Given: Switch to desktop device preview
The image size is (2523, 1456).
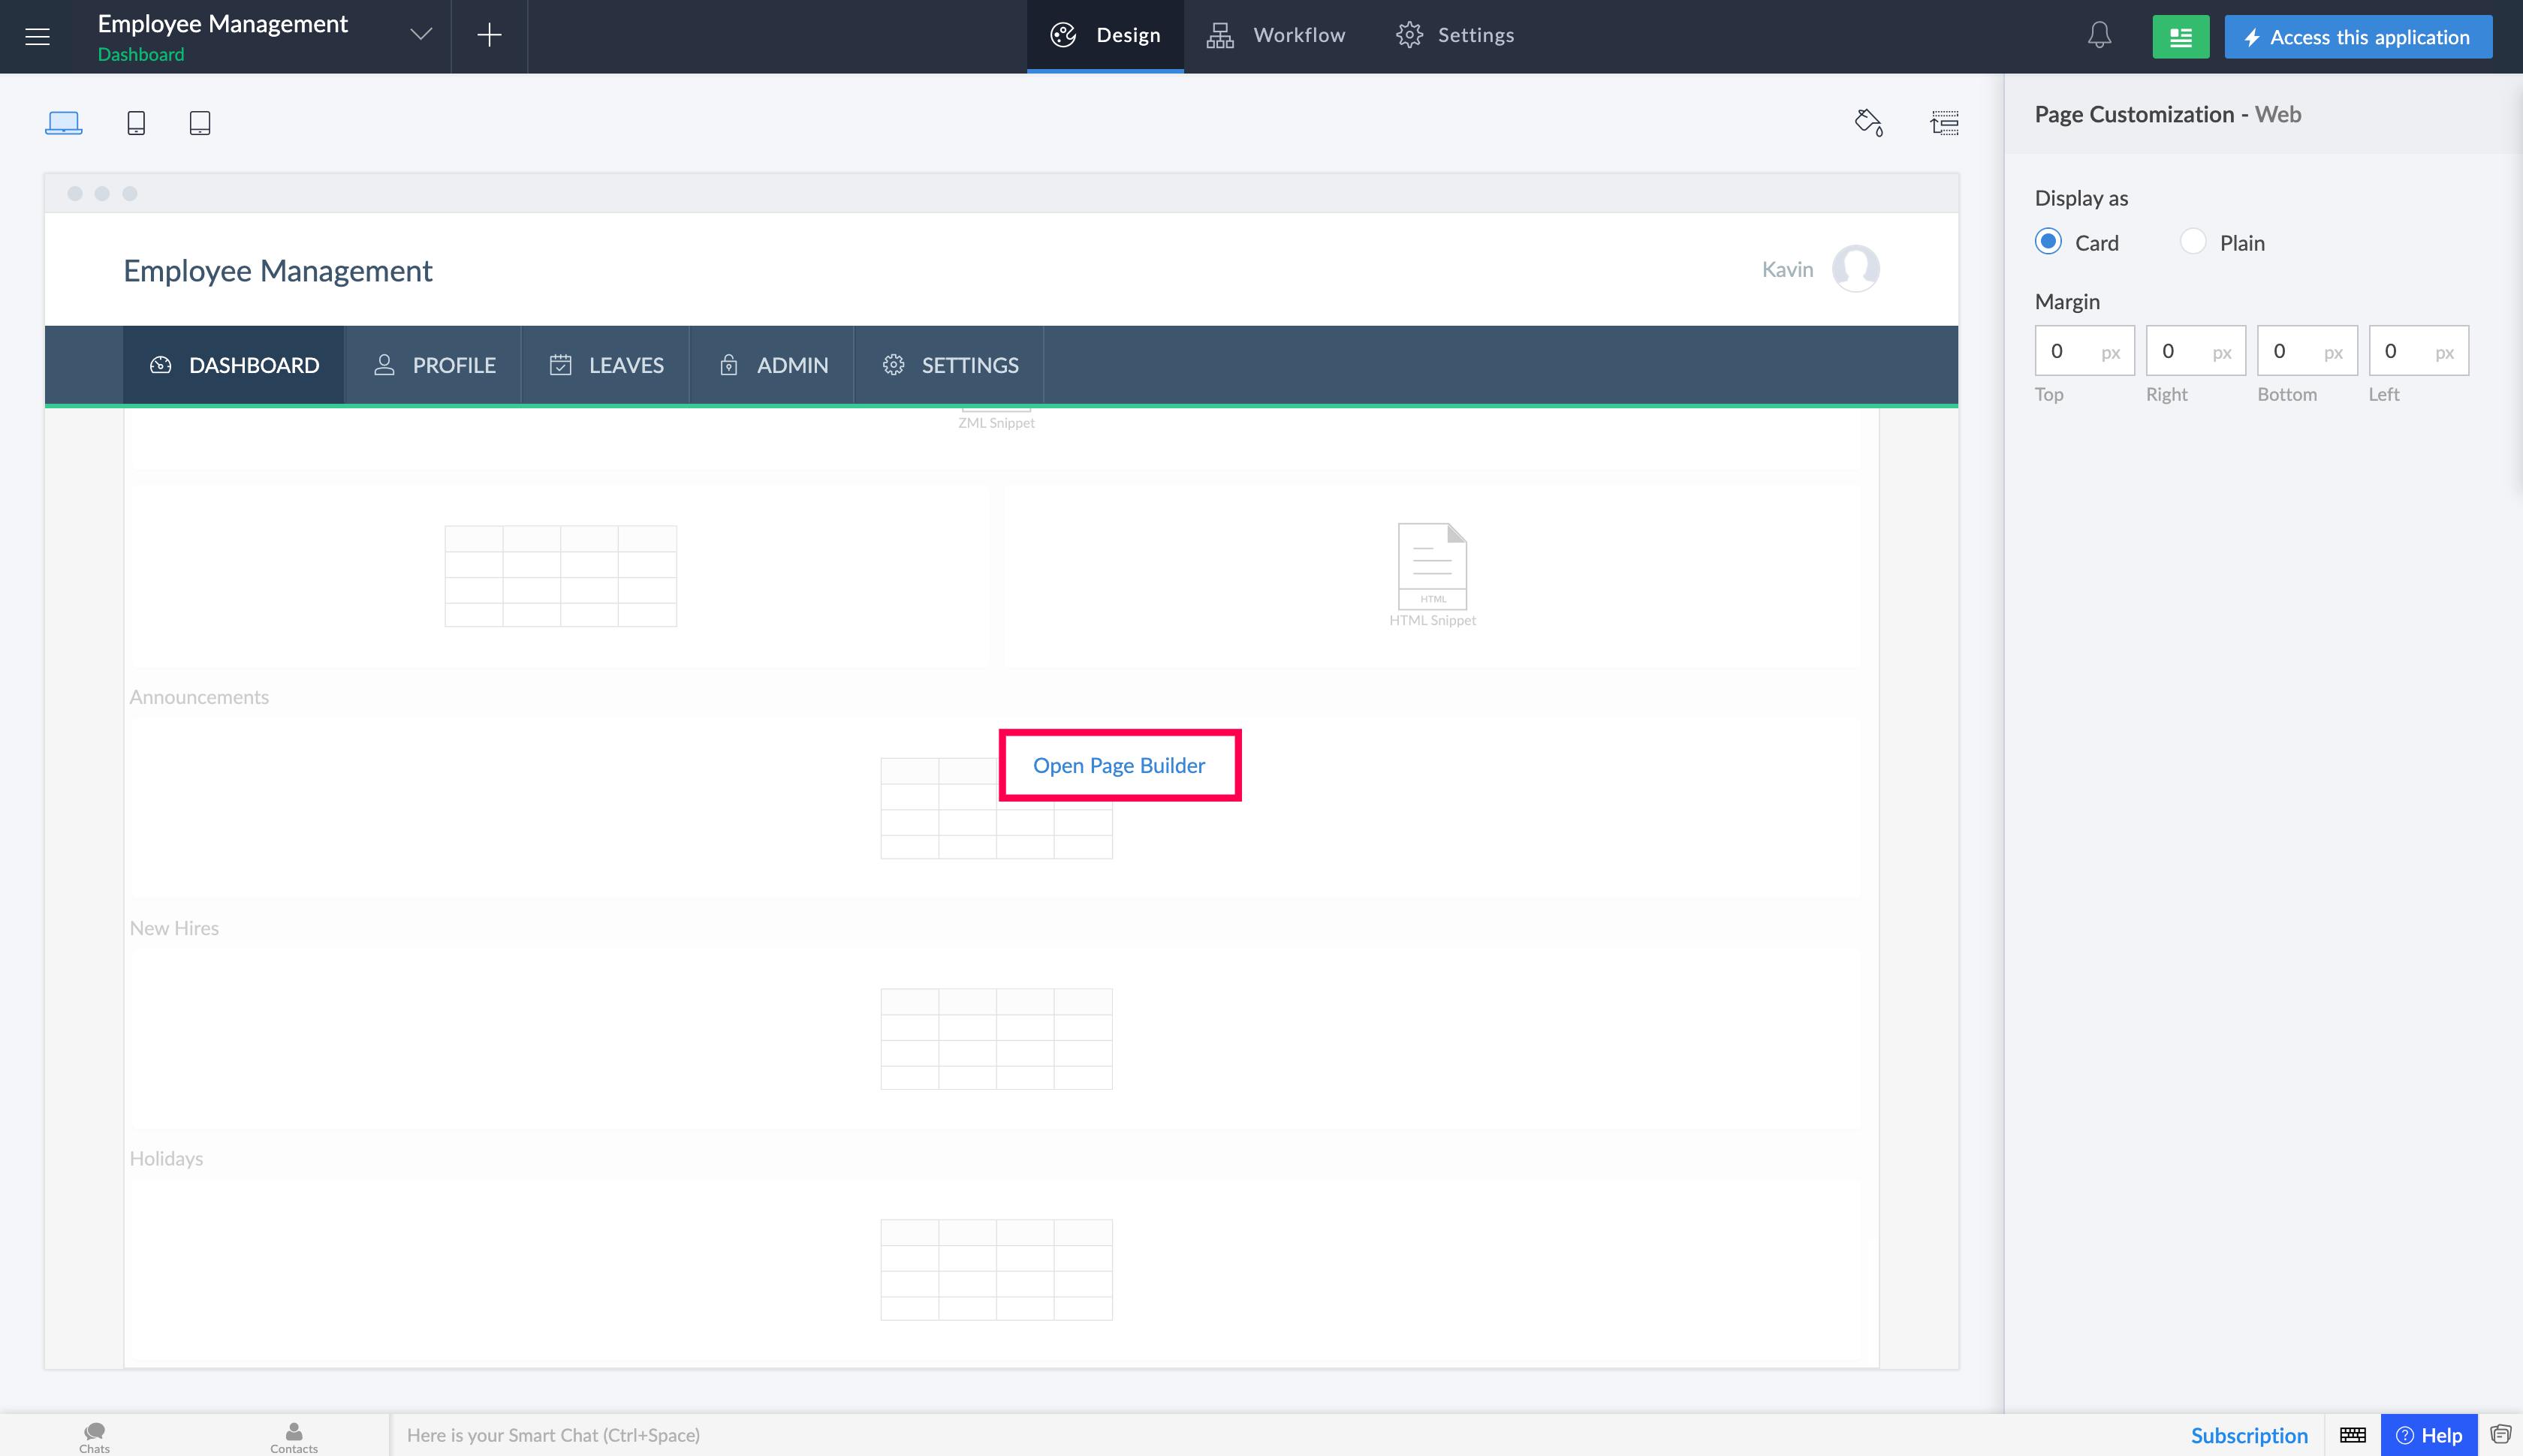Looking at the screenshot, I should pyautogui.click(x=63, y=123).
